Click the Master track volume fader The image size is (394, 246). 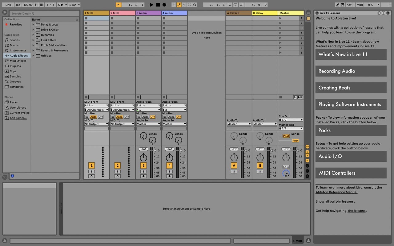point(286,157)
